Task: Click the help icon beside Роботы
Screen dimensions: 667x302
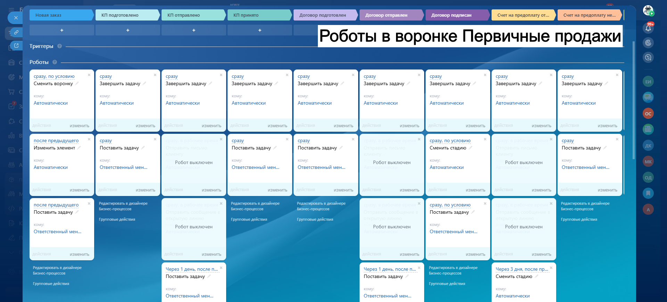Action: pos(55,62)
